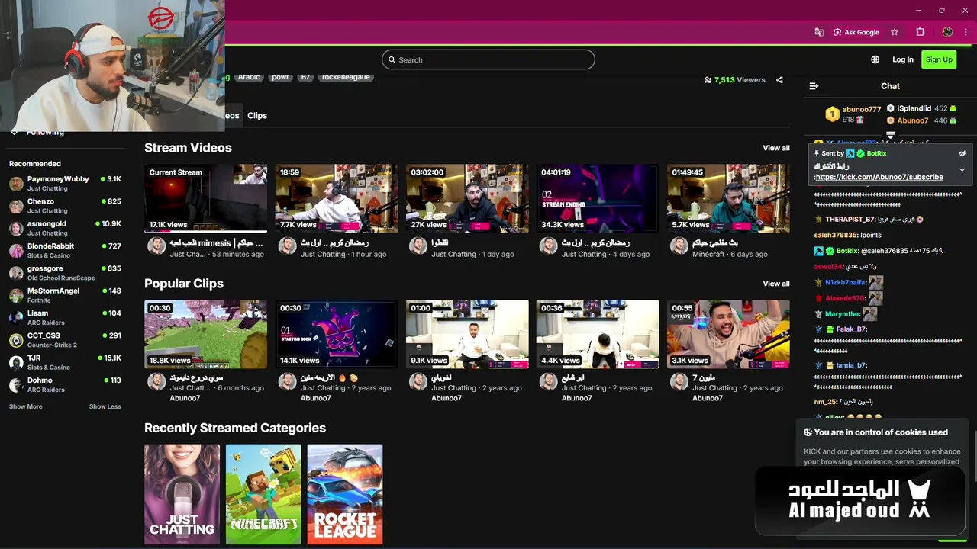977x549 pixels.
Task: Click Show More under Recommended
Action: coord(26,406)
